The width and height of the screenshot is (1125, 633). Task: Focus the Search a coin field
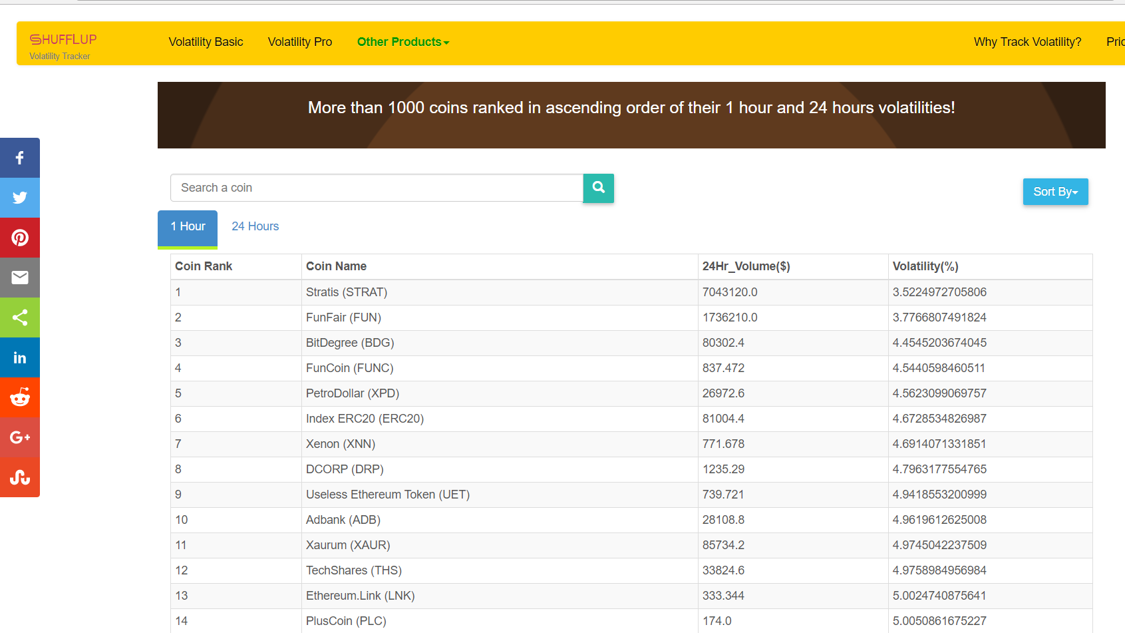[377, 188]
